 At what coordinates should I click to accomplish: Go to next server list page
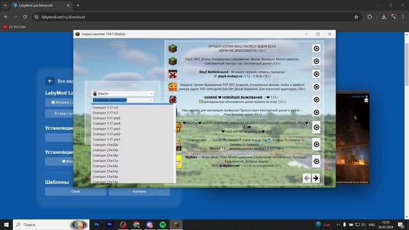(x=316, y=178)
